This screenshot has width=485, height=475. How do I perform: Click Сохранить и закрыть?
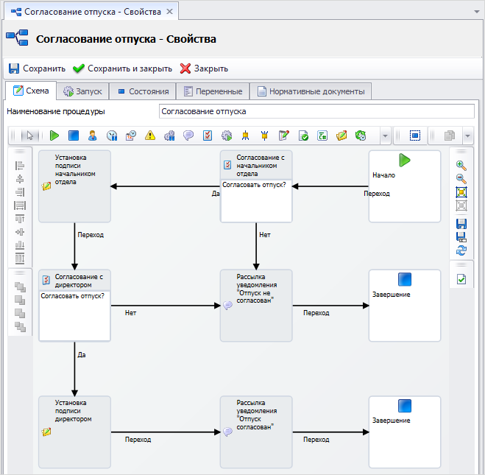click(123, 68)
